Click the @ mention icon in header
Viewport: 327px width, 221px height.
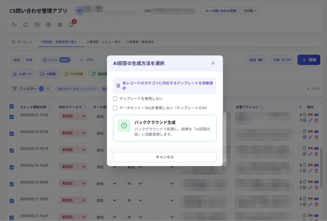49,25
